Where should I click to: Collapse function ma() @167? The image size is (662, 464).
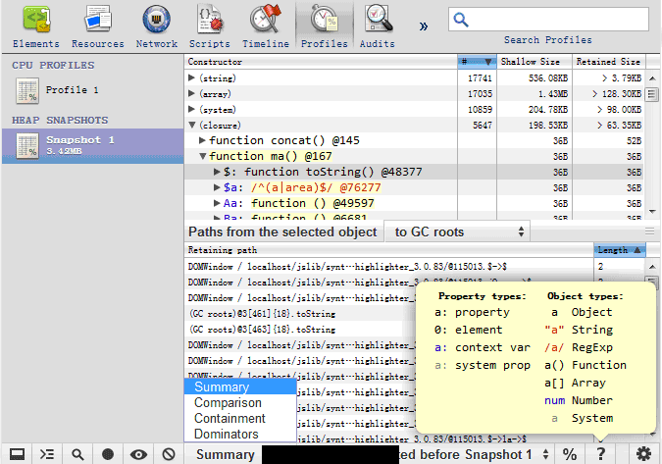pos(203,156)
